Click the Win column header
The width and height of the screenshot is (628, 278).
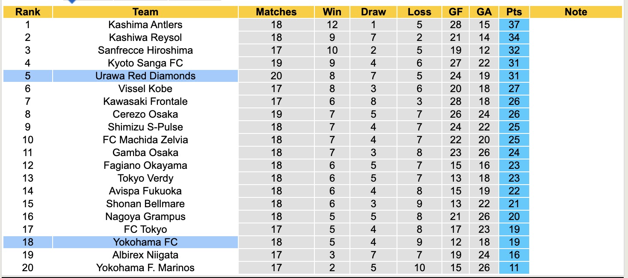pyautogui.click(x=332, y=12)
